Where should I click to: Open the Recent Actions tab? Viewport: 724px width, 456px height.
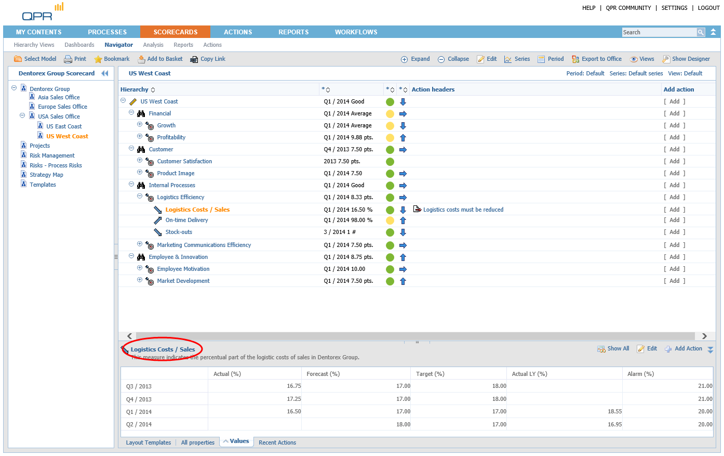[x=277, y=442]
